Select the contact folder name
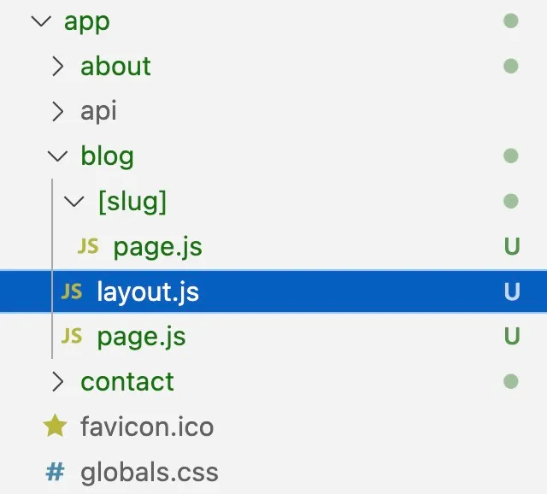This screenshot has height=494, width=547. [x=127, y=382]
